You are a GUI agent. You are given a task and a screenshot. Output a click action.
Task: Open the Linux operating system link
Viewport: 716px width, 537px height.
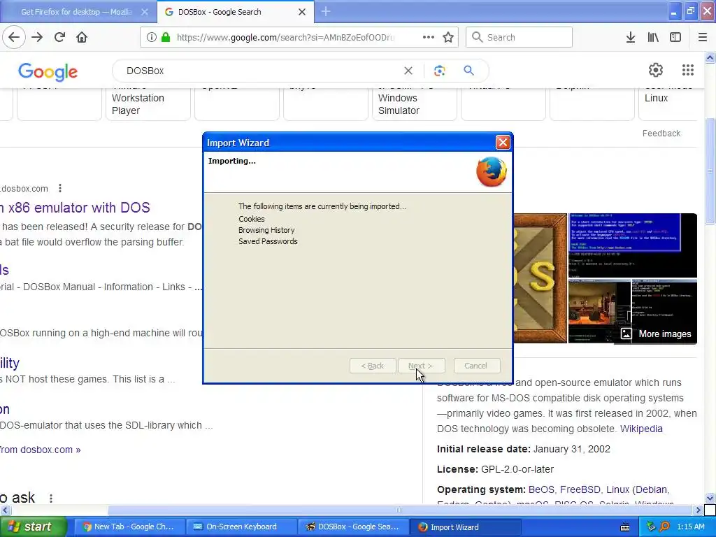click(x=618, y=489)
